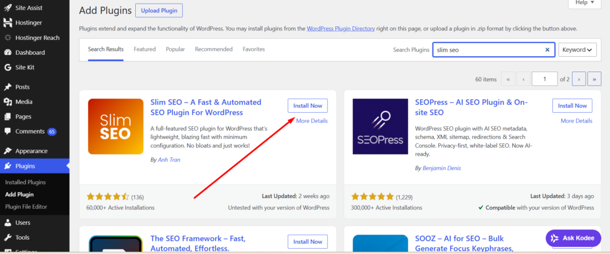Screen dimensions: 610x254
Task: Switch to Recommended tab
Action: pos(214,49)
